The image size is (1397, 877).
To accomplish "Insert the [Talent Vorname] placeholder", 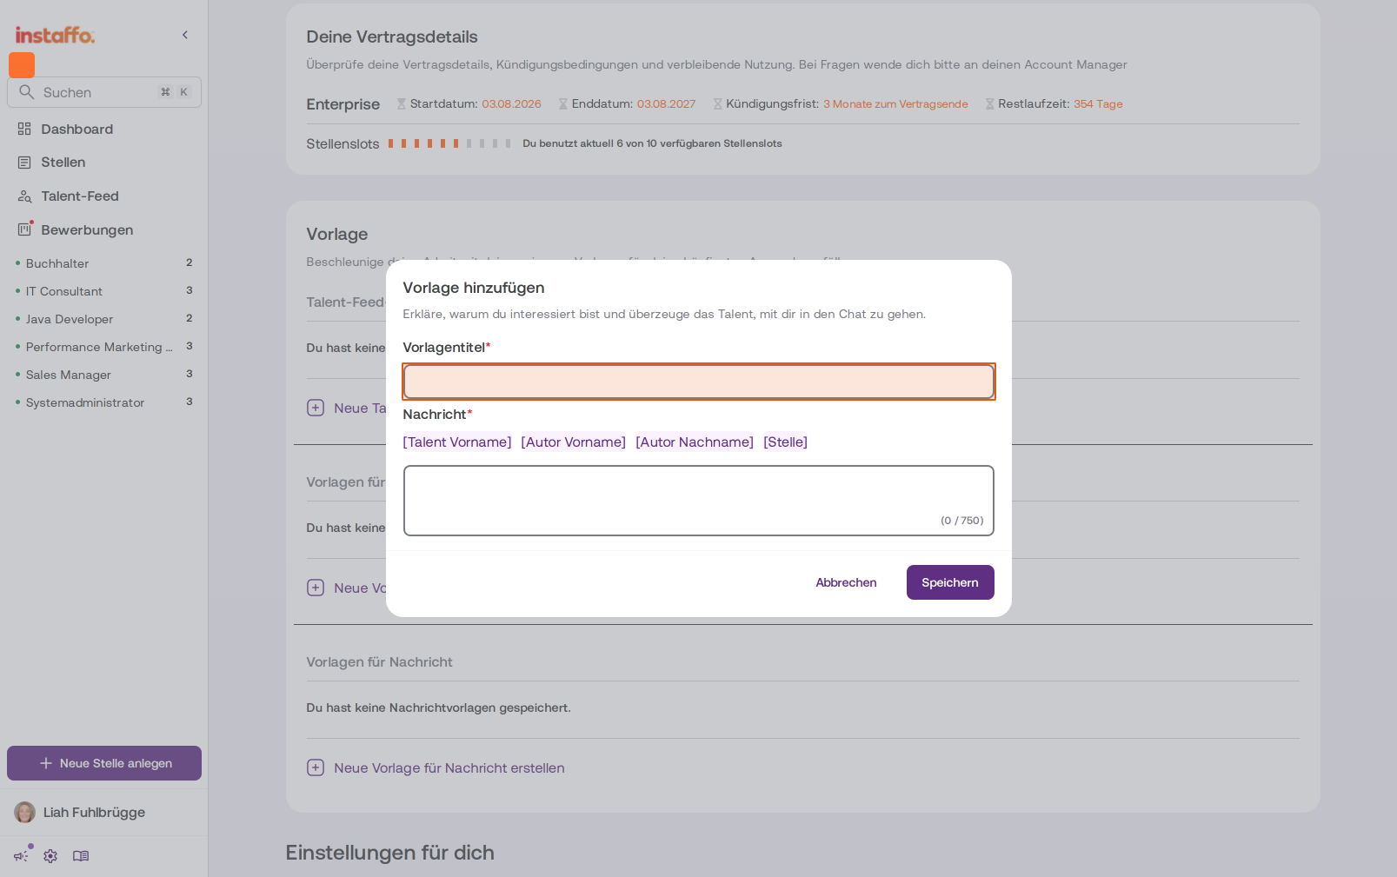I will pos(457,442).
